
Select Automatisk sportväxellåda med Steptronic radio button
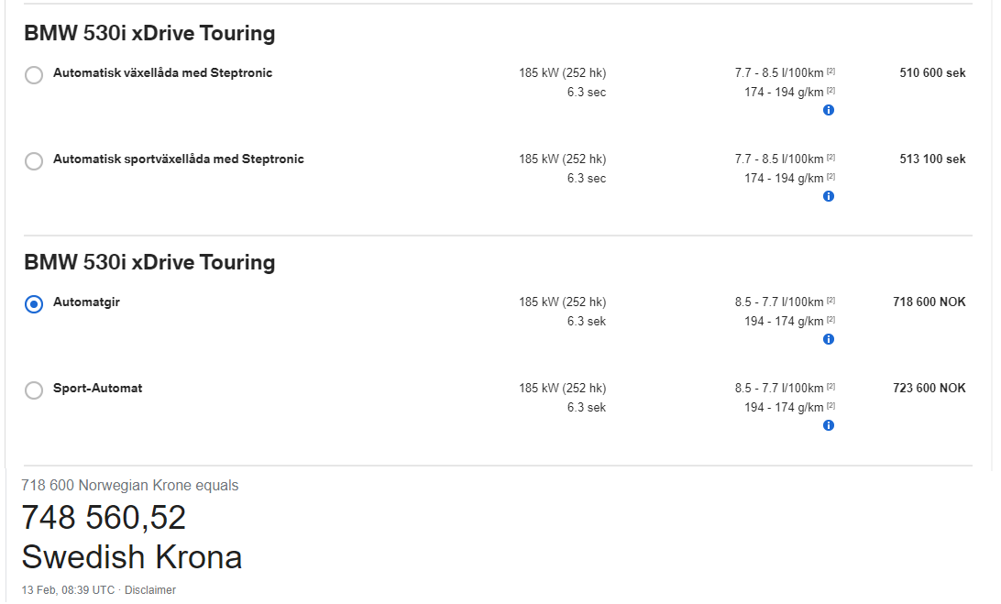(34, 161)
